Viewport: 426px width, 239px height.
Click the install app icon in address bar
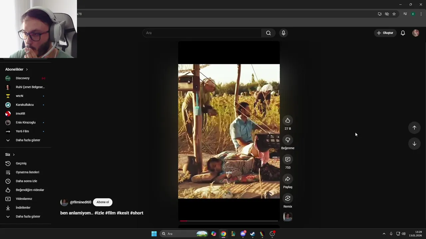[x=380, y=14]
